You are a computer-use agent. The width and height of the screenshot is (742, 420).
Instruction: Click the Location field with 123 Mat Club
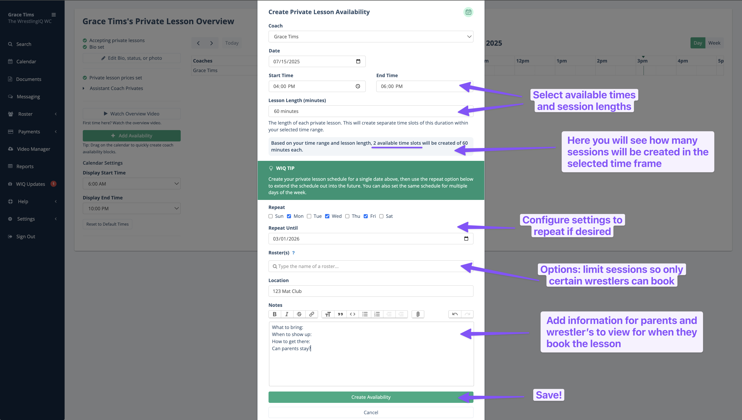pyautogui.click(x=371, y=291)
